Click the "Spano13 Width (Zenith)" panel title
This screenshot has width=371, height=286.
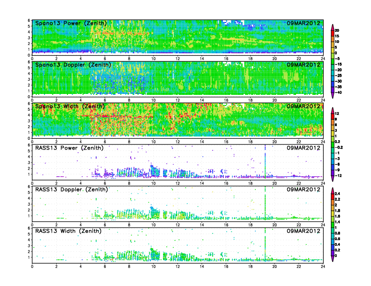[x=70, y=107]
